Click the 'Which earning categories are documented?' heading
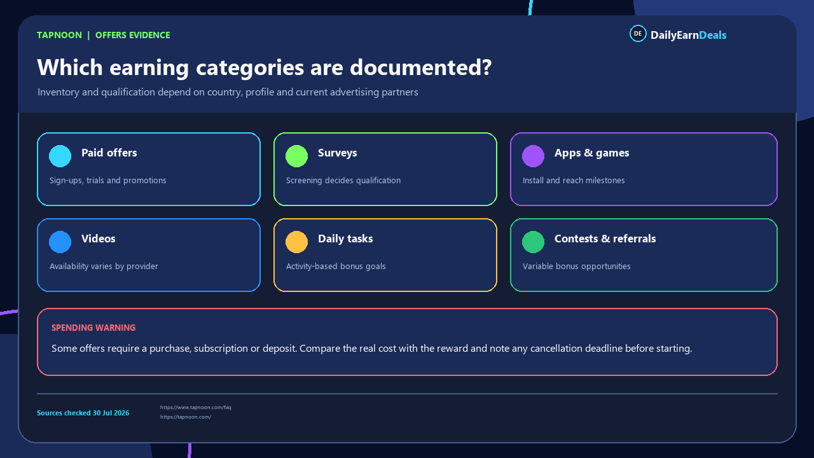814x458 pixels. 265,67
